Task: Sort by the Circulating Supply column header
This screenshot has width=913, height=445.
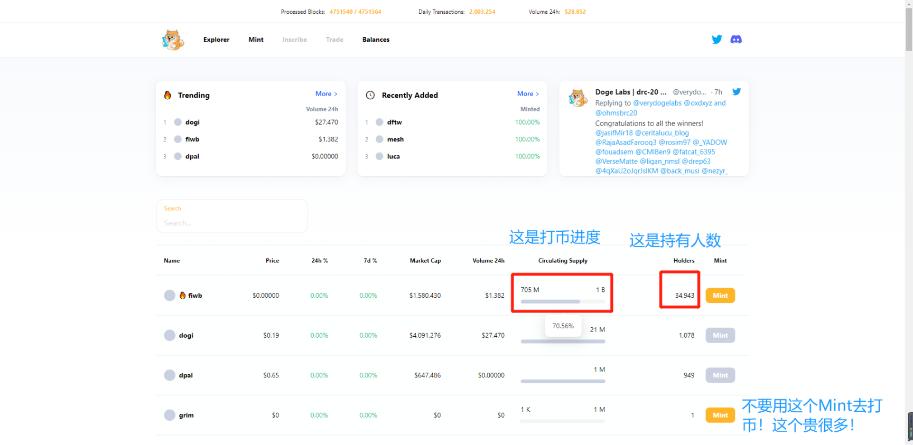Action: (563, 261)
